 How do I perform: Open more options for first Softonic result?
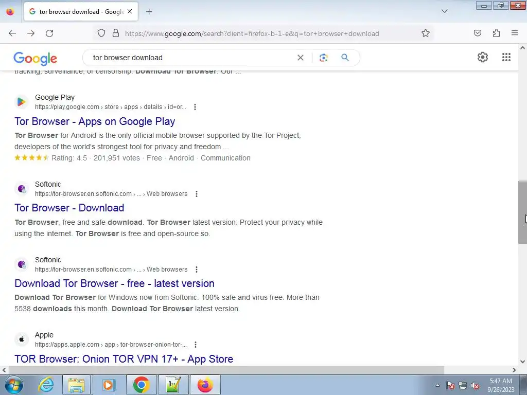(x=197, y=194)
